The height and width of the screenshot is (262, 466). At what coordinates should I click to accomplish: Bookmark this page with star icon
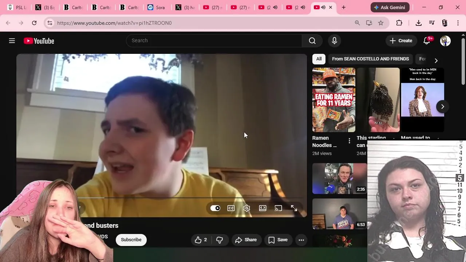381,23
